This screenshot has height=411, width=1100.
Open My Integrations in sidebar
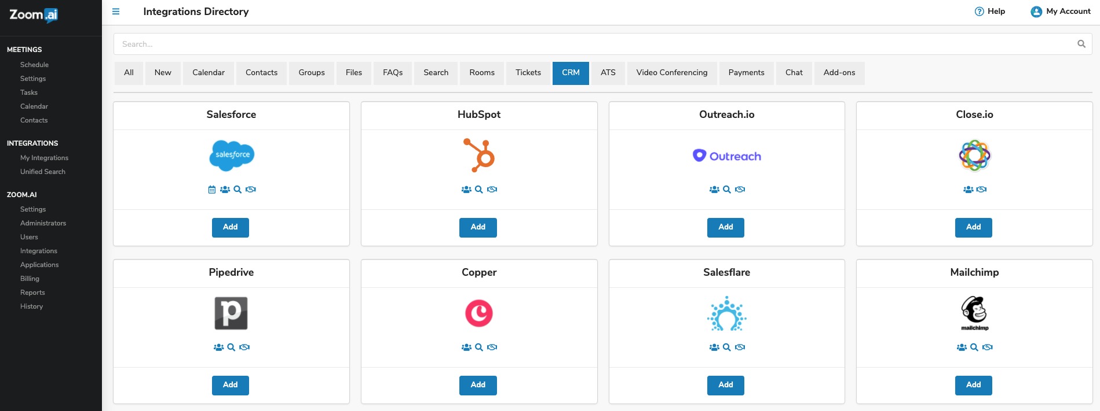point(44,158)
